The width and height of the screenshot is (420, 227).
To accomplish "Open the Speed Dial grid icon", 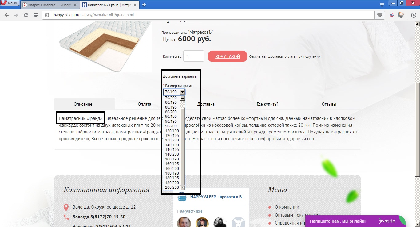I will (36, 15).
